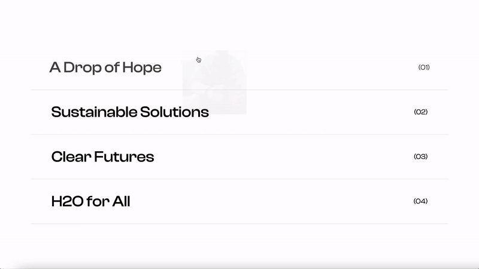Click the faded hover preview image
Screen dimensions: 479x269
(x=214, y=82)
